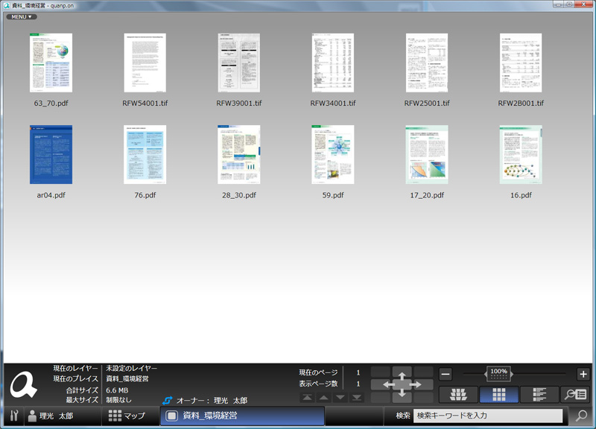Jump to the last page arrow
The width and height of the screenshot is (596, 429).
(x=357, y=398)
